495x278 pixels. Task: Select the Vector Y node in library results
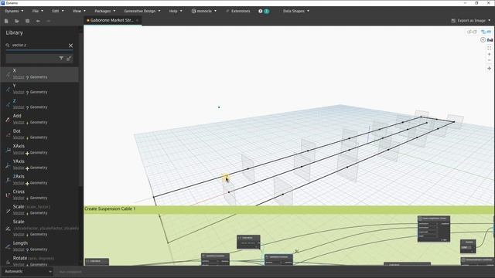coord(39,89)
